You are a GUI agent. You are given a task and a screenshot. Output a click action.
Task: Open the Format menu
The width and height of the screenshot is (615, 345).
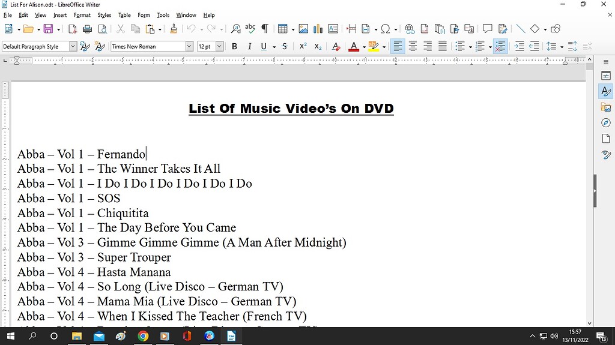[x=82, y=15]
